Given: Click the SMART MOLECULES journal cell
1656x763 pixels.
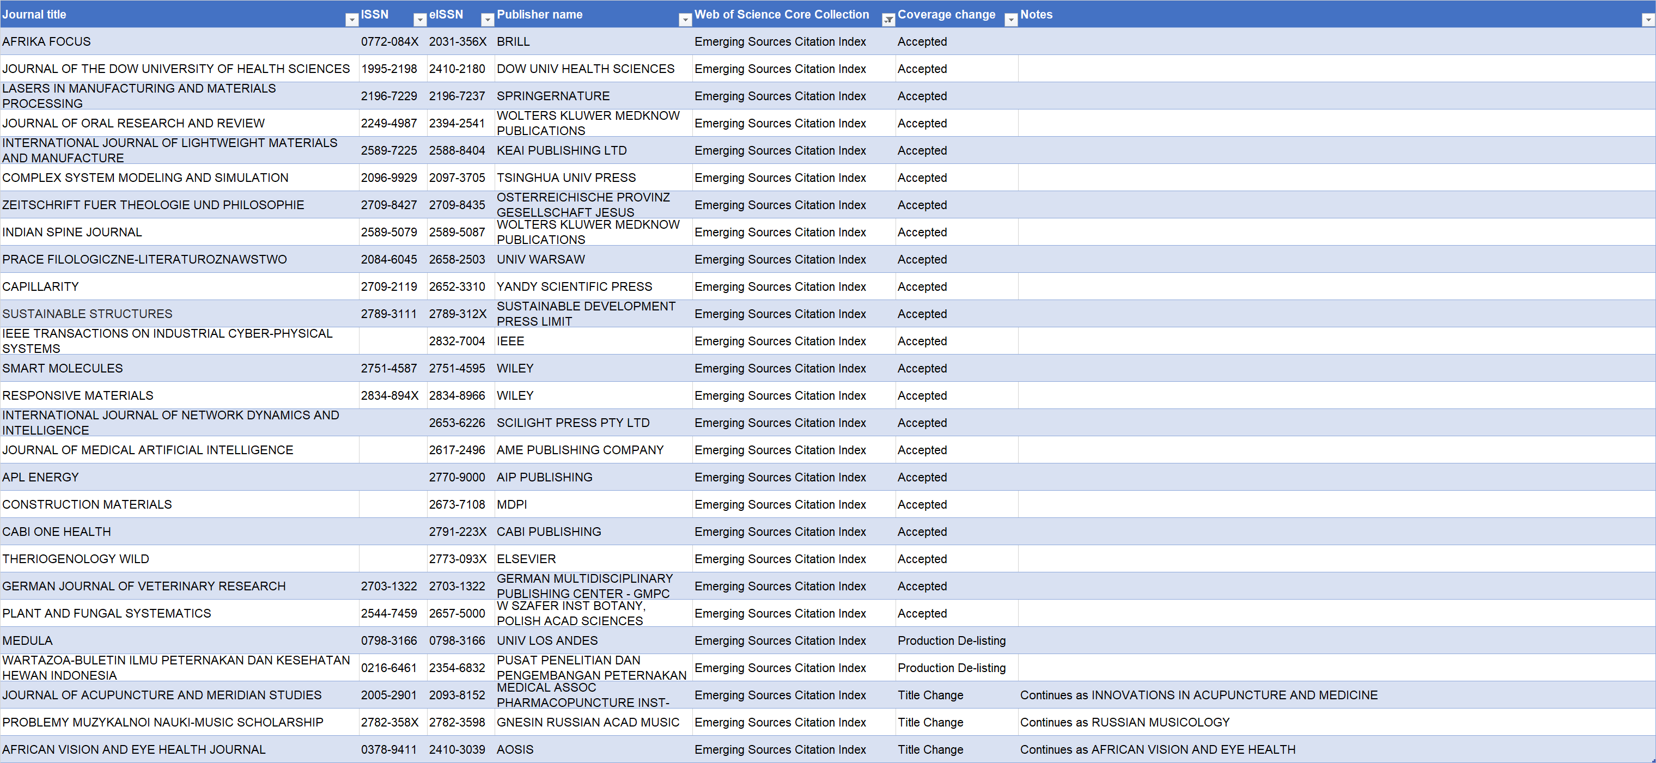Looking at the screenshot, I should (x=179, y=368).
